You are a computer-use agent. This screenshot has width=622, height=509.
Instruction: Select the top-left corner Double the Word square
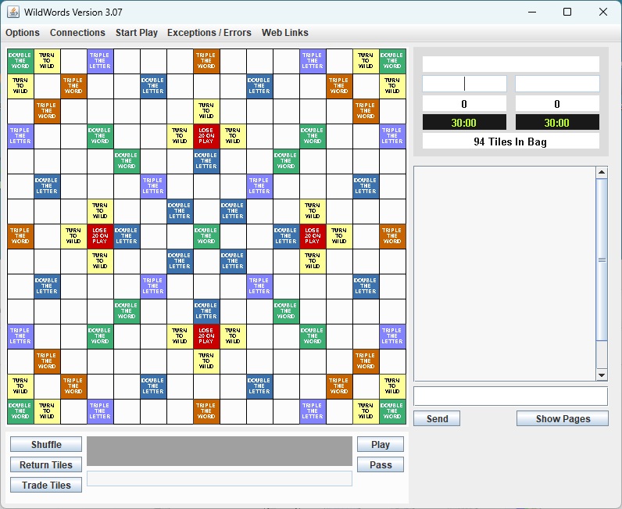pos(20,61)
